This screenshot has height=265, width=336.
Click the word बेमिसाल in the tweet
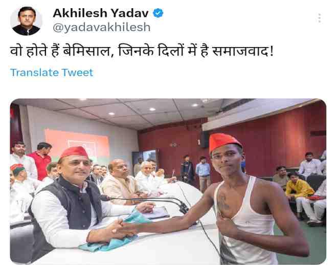click(88, 52)
